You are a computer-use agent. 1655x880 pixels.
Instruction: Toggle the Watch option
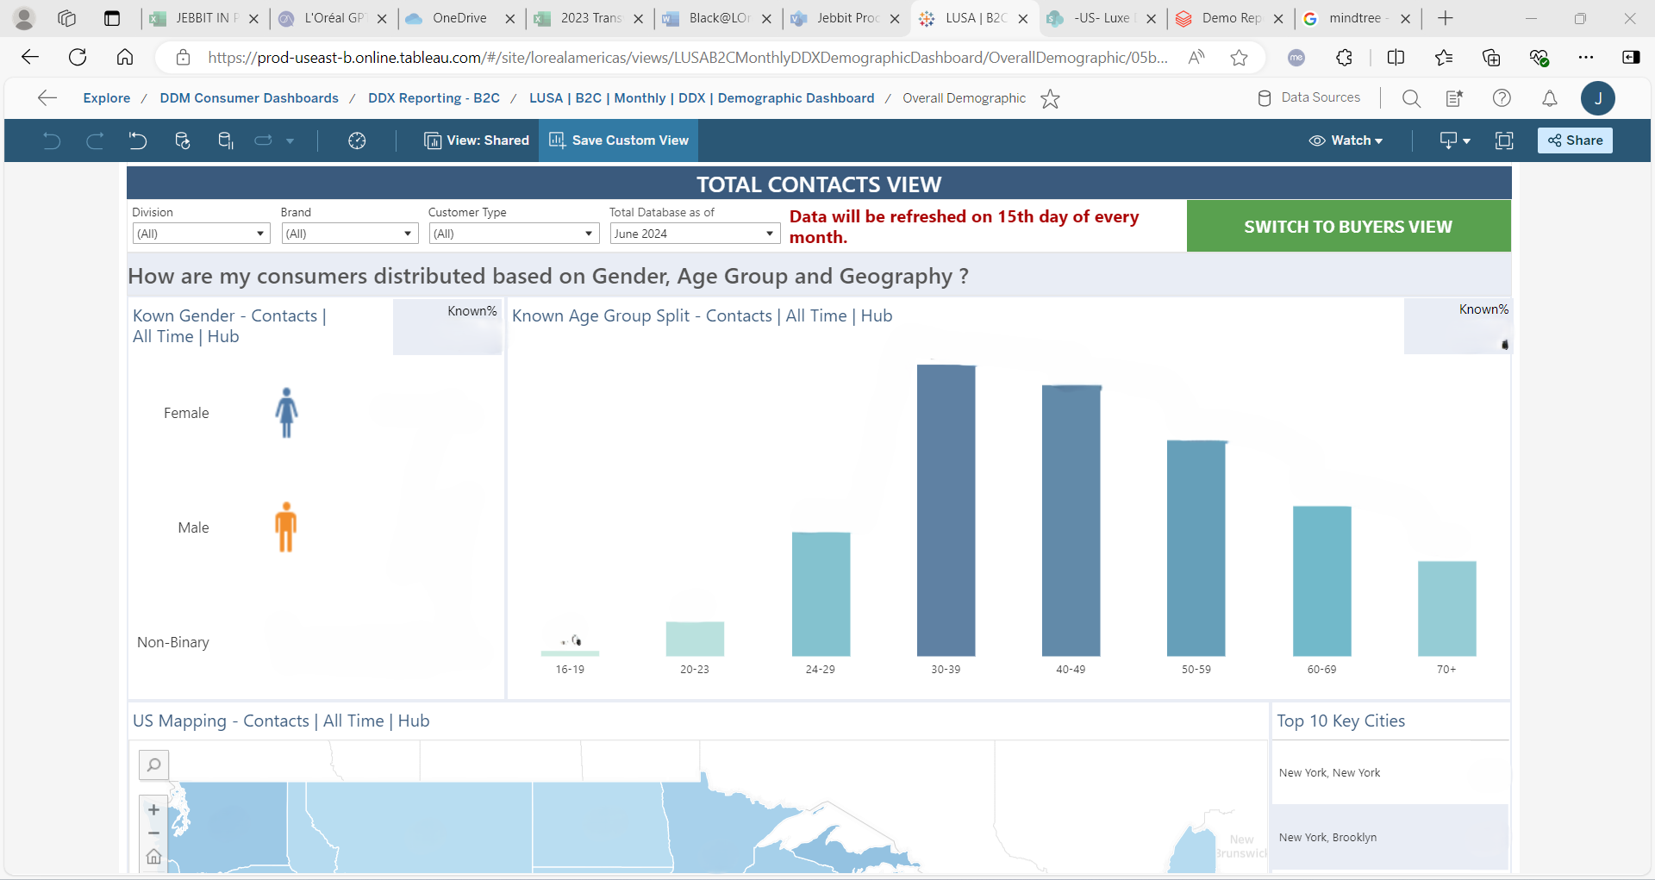pyautogui.click(x=1346, y=140)
